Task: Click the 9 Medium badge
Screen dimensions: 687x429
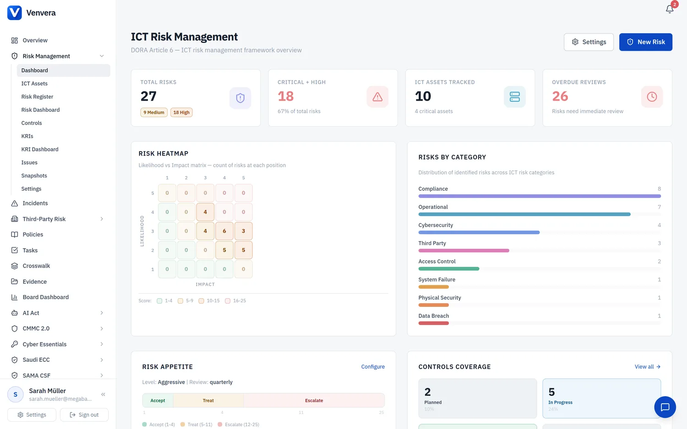Action: [154, 113]
